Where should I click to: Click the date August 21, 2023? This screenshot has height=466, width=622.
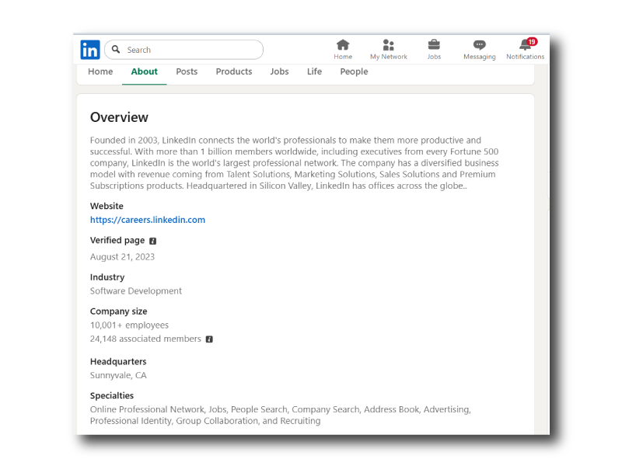[x=122, y=257]
